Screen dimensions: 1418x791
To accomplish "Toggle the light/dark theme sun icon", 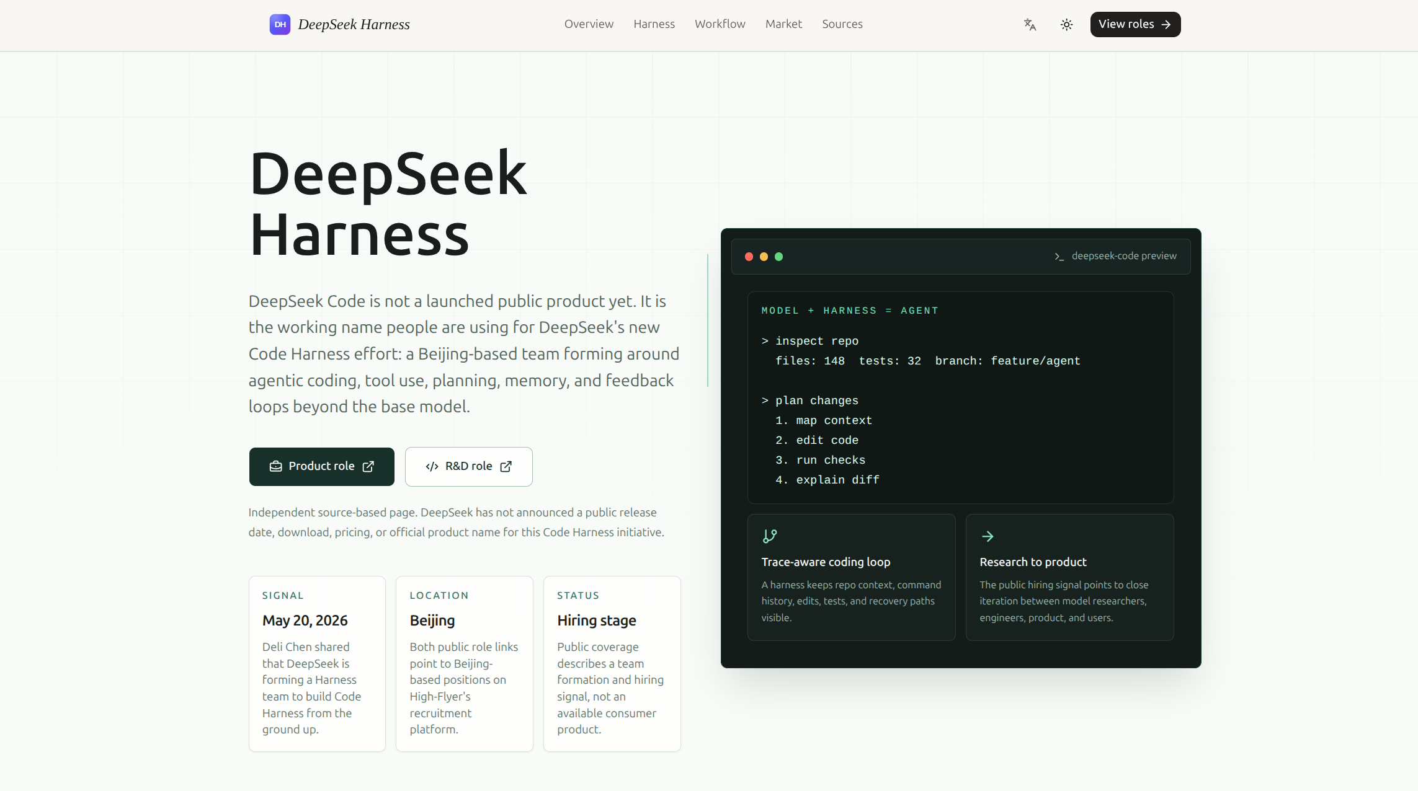I will click(x=1066, y=25).
